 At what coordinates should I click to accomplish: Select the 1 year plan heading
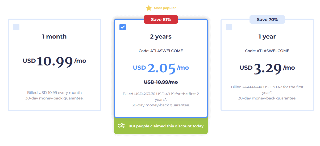(267, 37)
